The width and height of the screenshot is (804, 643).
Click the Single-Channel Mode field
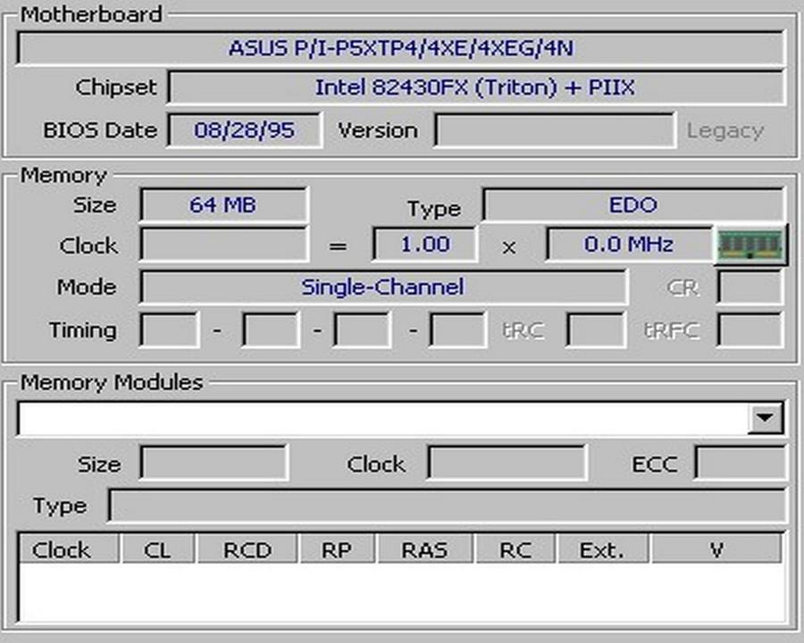[383, 288]
